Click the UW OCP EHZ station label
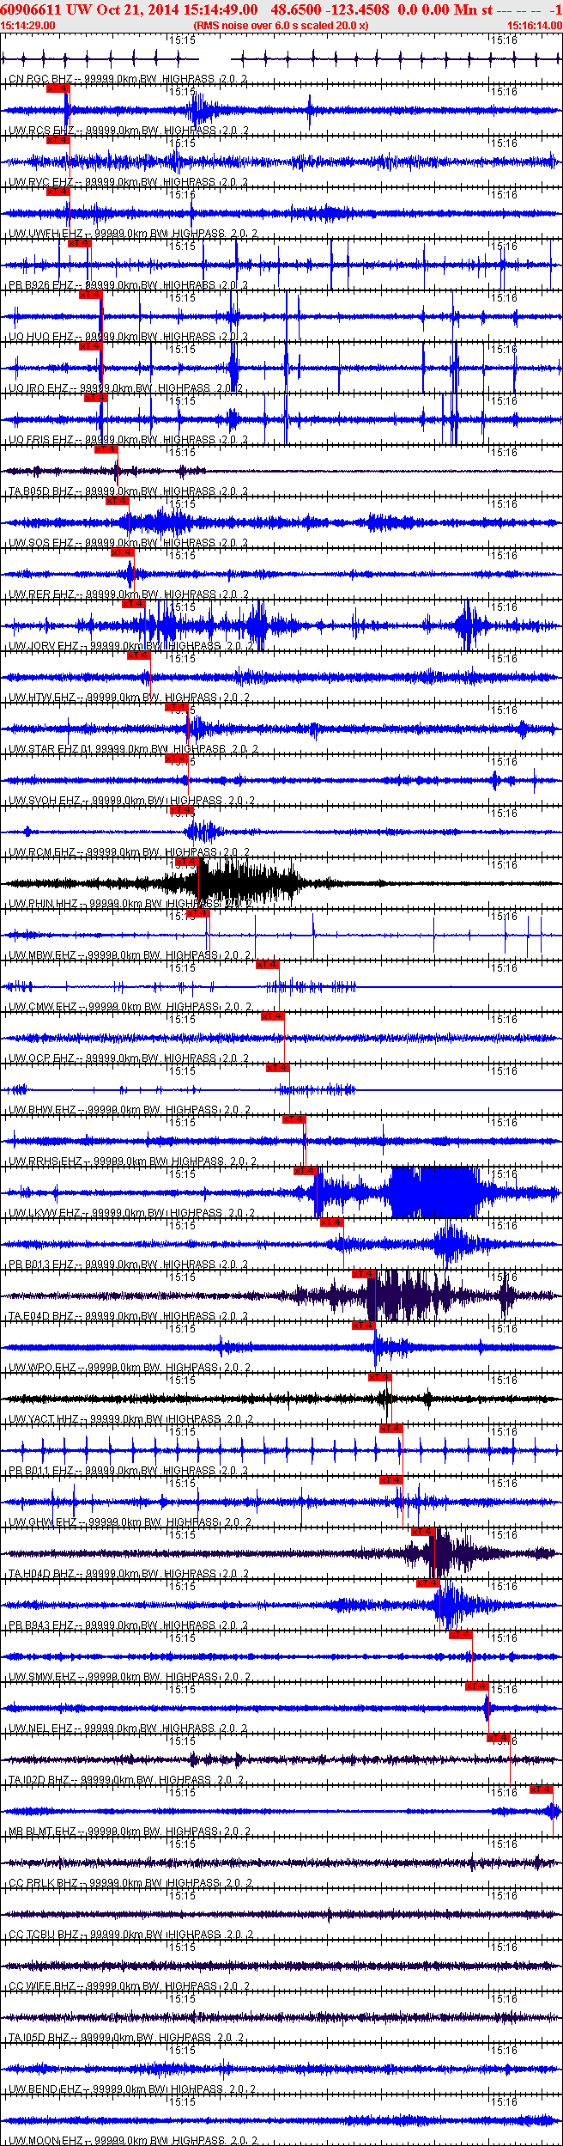Viewport: 563px width, 2146px height. click(41, 1058)
